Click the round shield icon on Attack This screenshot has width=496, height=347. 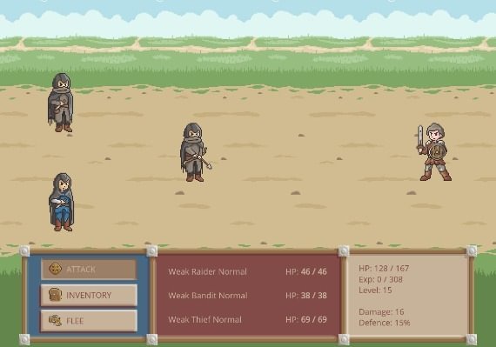click(x=56, y=270)
